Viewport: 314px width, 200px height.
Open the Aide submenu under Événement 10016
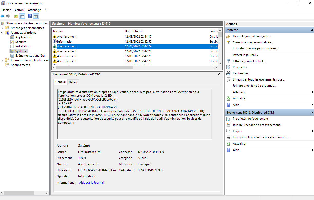tap(269, 150)
